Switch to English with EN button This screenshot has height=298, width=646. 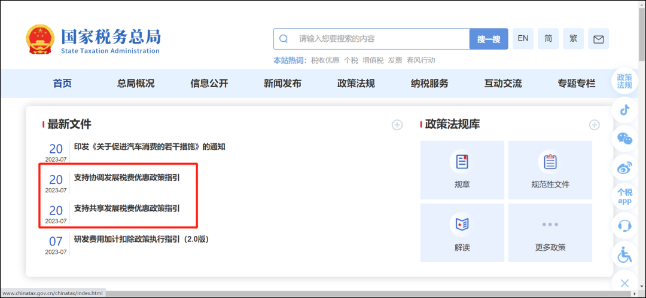tap(523, 39)
